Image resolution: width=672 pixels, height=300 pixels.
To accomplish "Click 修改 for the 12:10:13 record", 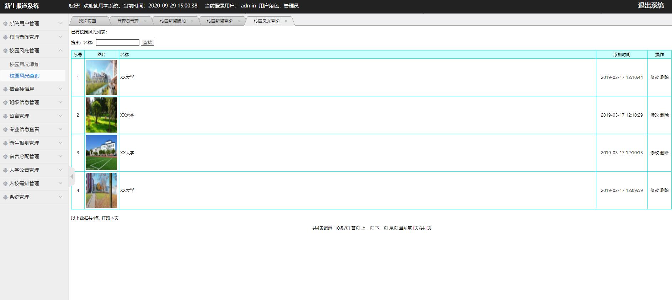I will pyautogui.click(x=655, y=153).
